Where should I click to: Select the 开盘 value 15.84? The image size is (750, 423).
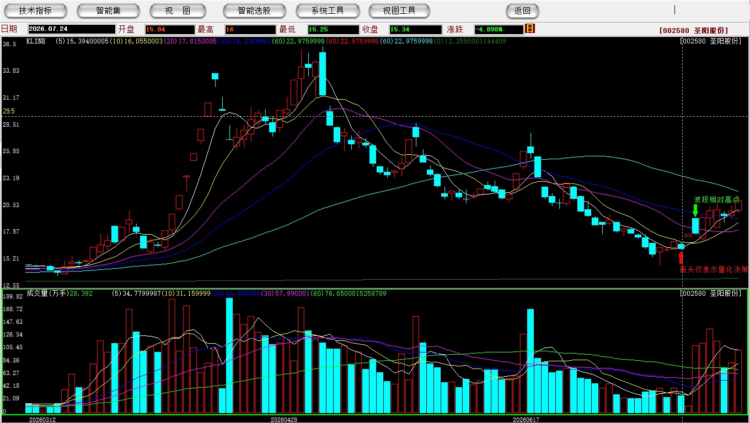170,30
